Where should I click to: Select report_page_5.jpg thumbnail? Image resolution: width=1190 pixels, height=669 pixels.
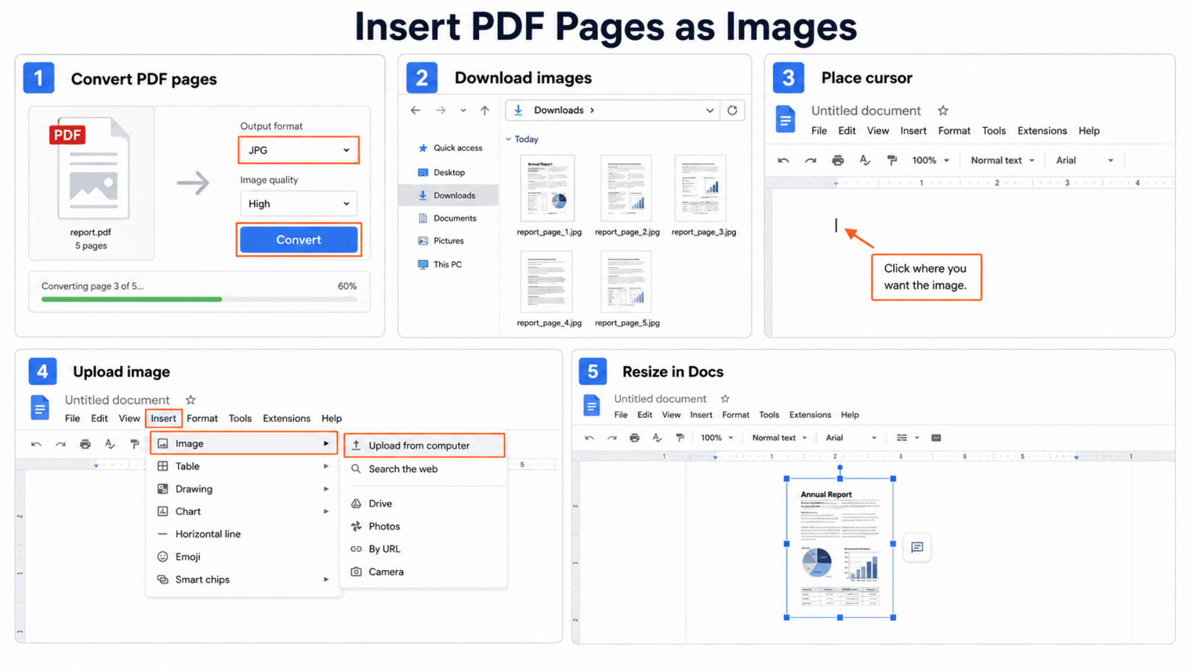click(x=627, y=281)
